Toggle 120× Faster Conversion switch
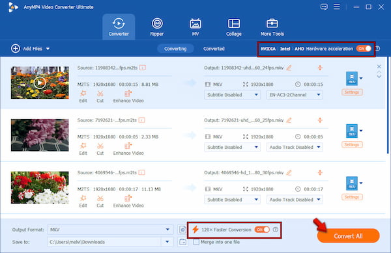Viewport: 391px width, 253px height. [262, 230]
